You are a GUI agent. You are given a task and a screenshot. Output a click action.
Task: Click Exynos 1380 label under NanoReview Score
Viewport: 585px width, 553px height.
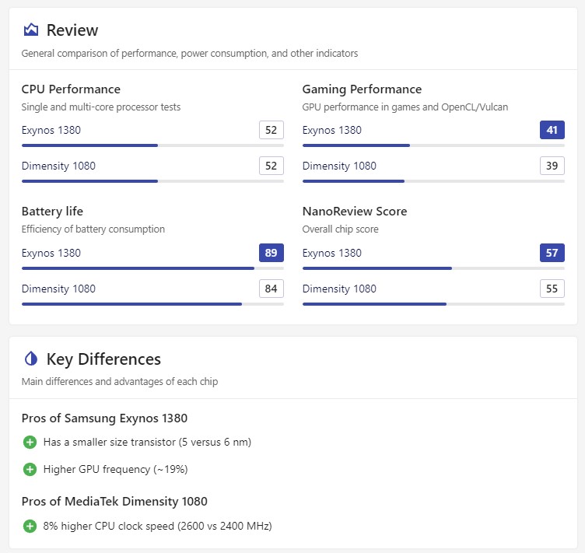pos(332,254)
